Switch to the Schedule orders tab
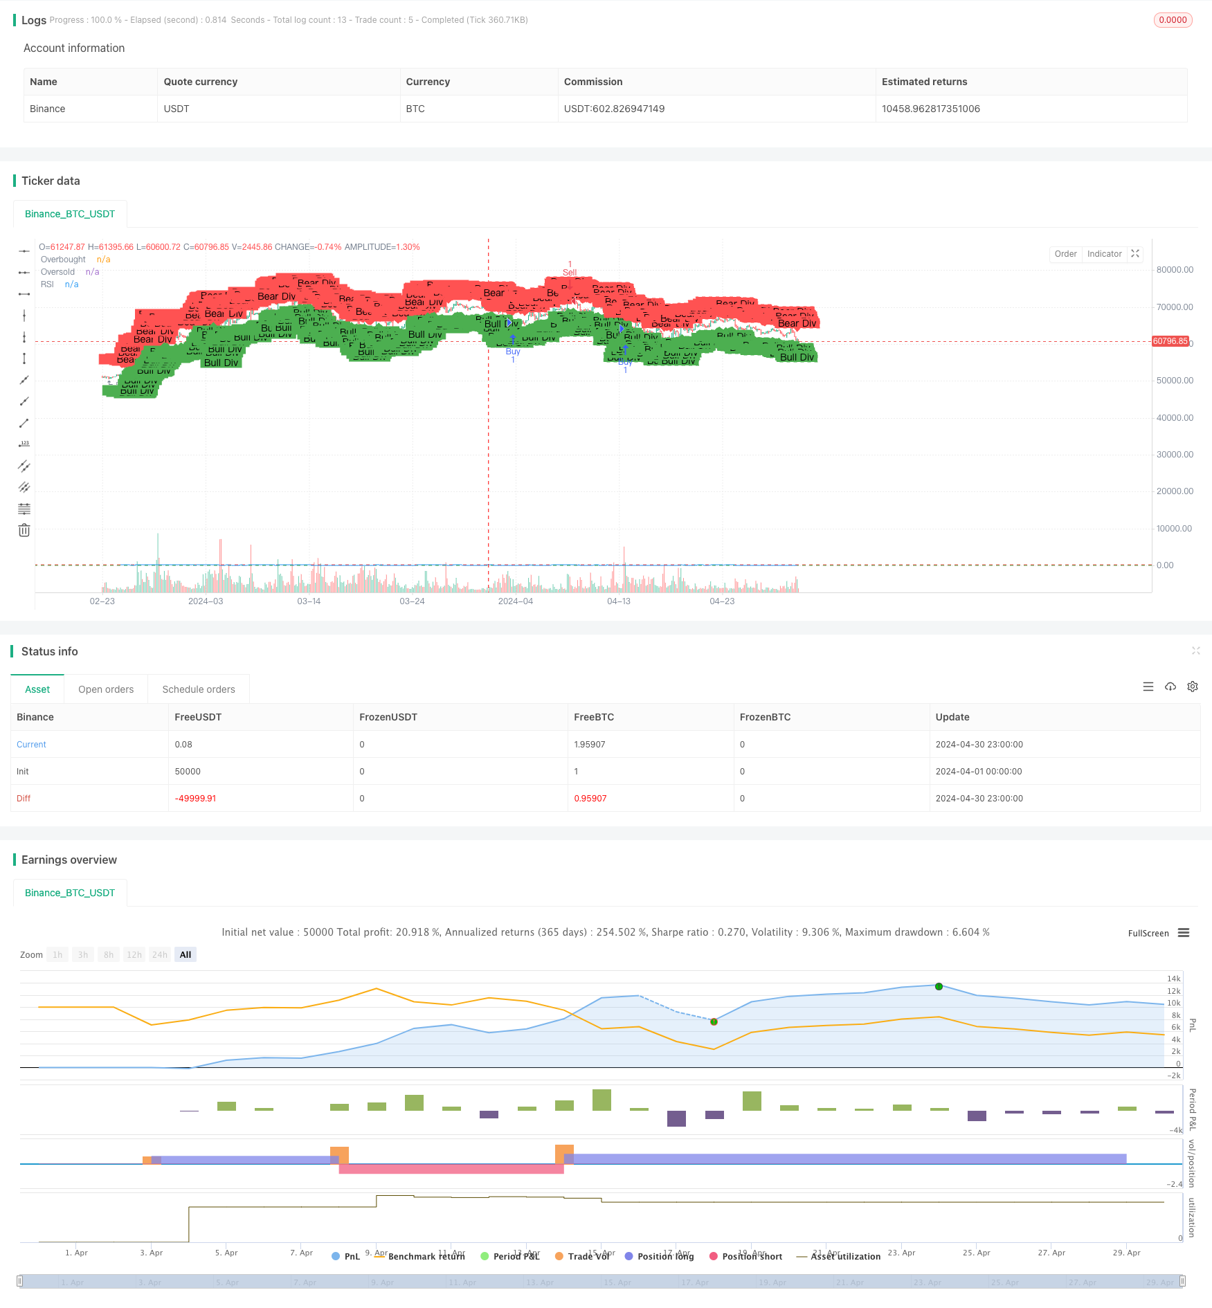Screen dimensions: 1212x1308 (199, 689)
